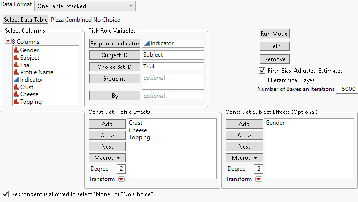Select Gender in the Subject Effects list
This screenshot has height=202, width=358.
tap(275, 123)
